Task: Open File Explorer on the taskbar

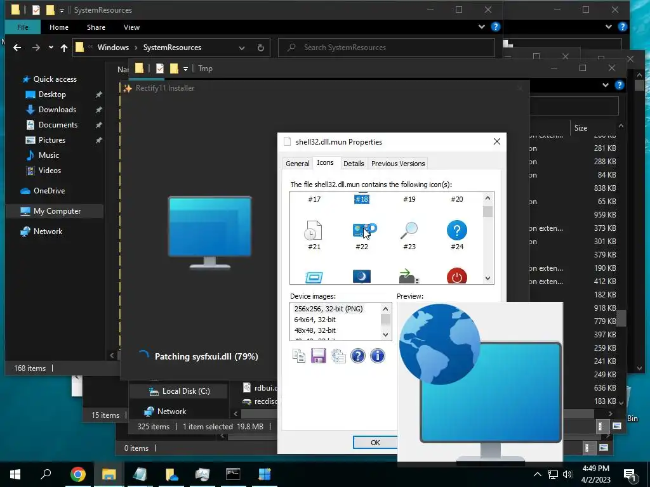Action: pos(109,474)
